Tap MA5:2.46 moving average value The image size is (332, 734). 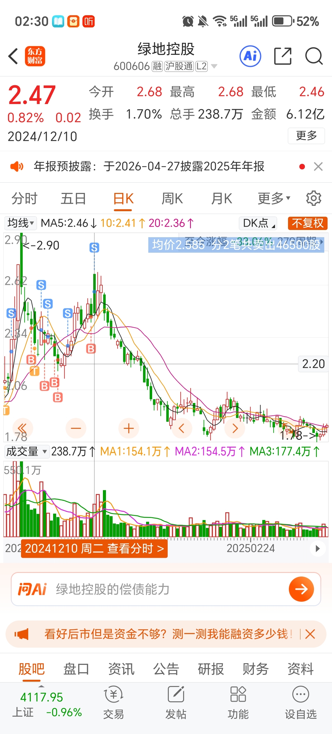coord(69,223)
